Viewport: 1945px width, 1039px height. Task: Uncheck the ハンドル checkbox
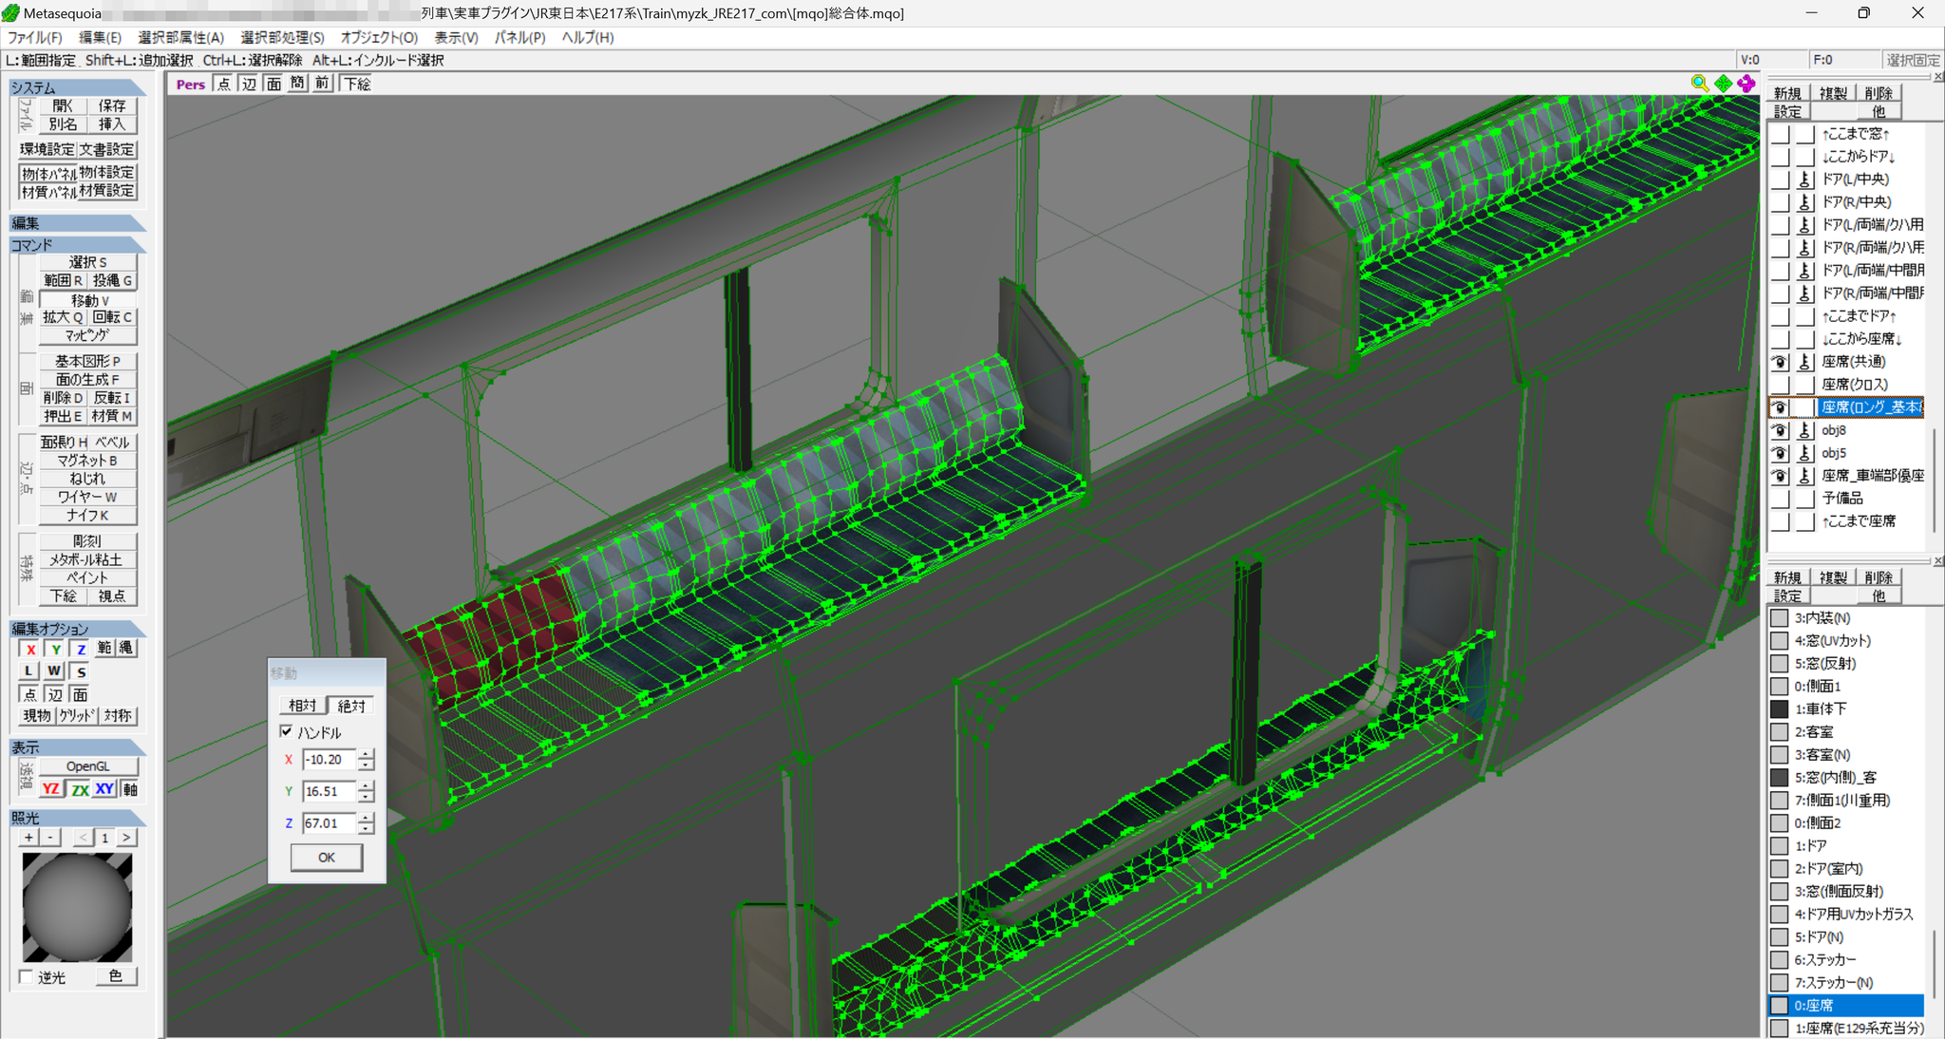click(287, 731)
